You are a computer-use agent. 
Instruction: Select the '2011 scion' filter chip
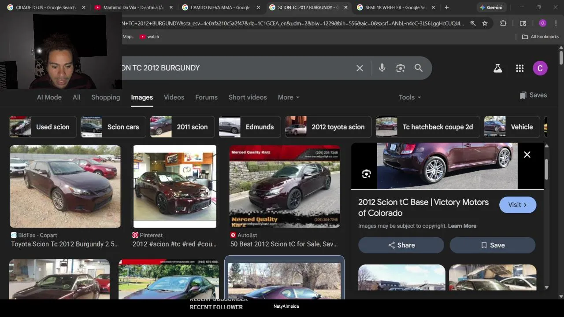(182, 127)
